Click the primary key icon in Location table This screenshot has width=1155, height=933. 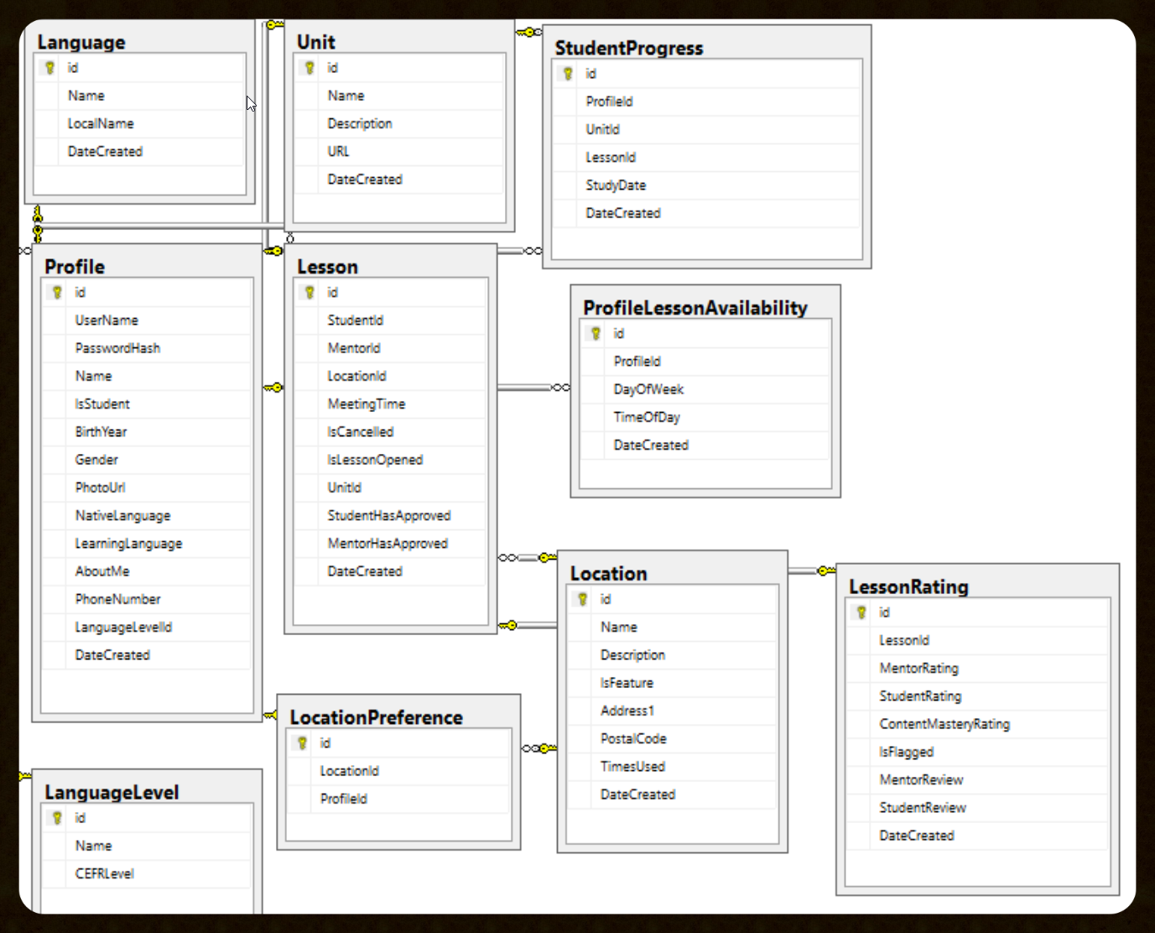[582, 599]
